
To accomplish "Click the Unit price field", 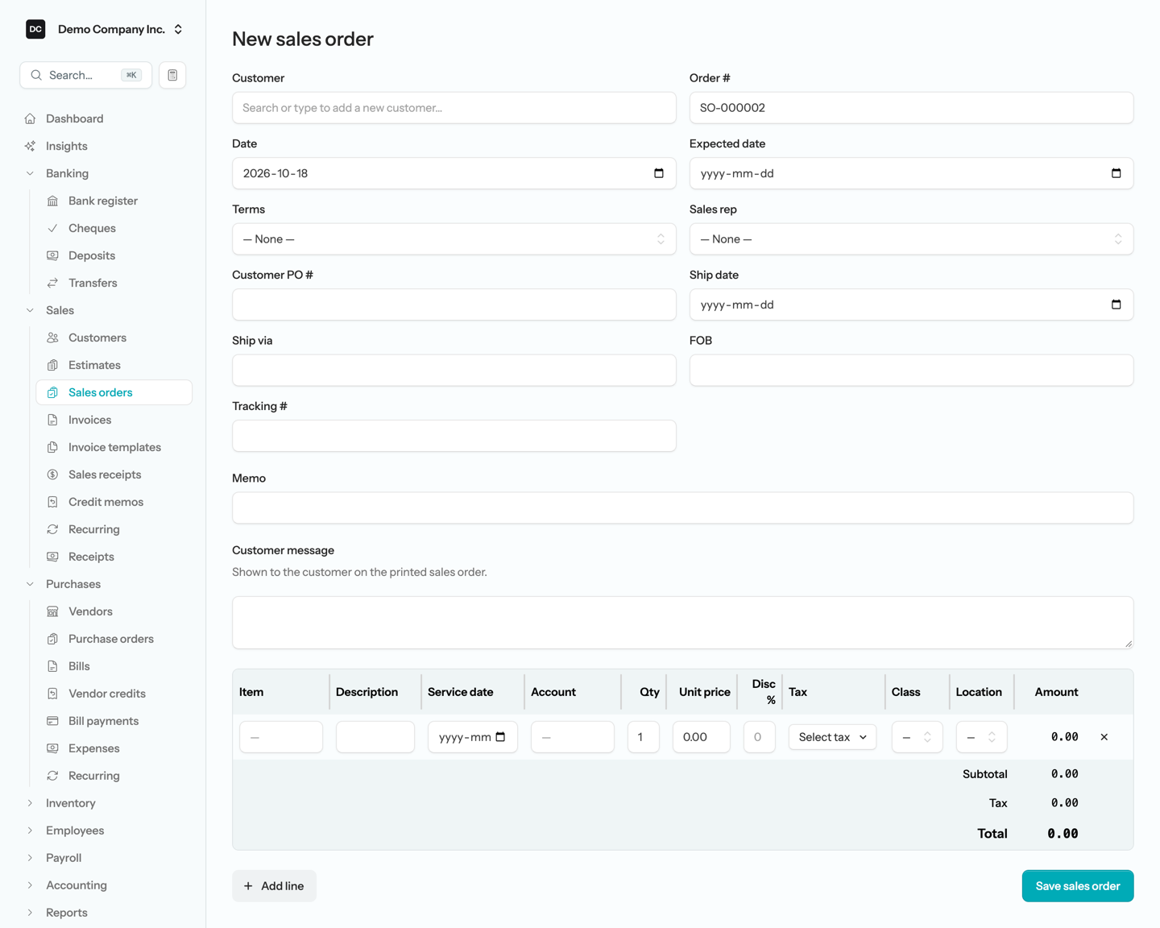I will click(702, 737).
